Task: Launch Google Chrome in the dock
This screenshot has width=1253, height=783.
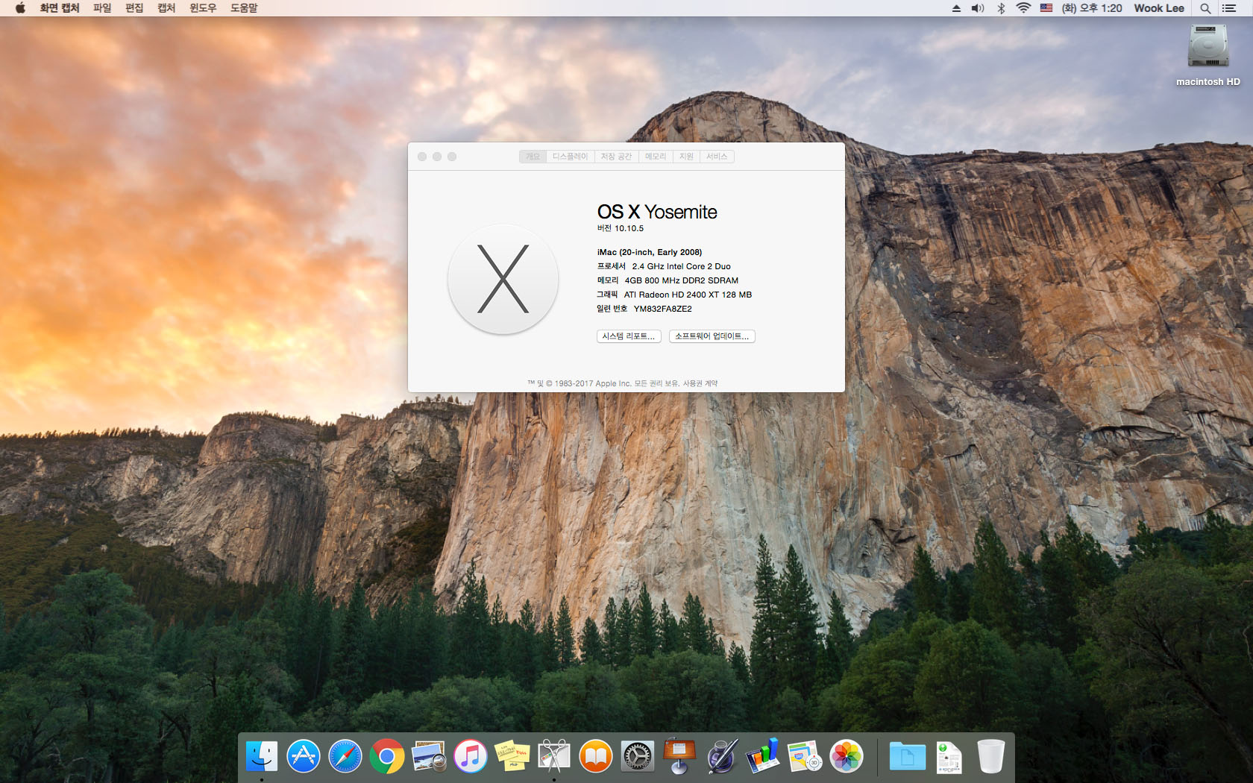Action: 386,757
